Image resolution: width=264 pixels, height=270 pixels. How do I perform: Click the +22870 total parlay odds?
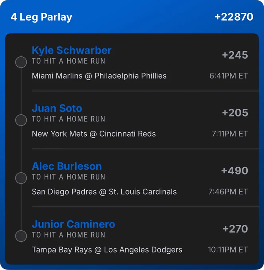[234, 17]
